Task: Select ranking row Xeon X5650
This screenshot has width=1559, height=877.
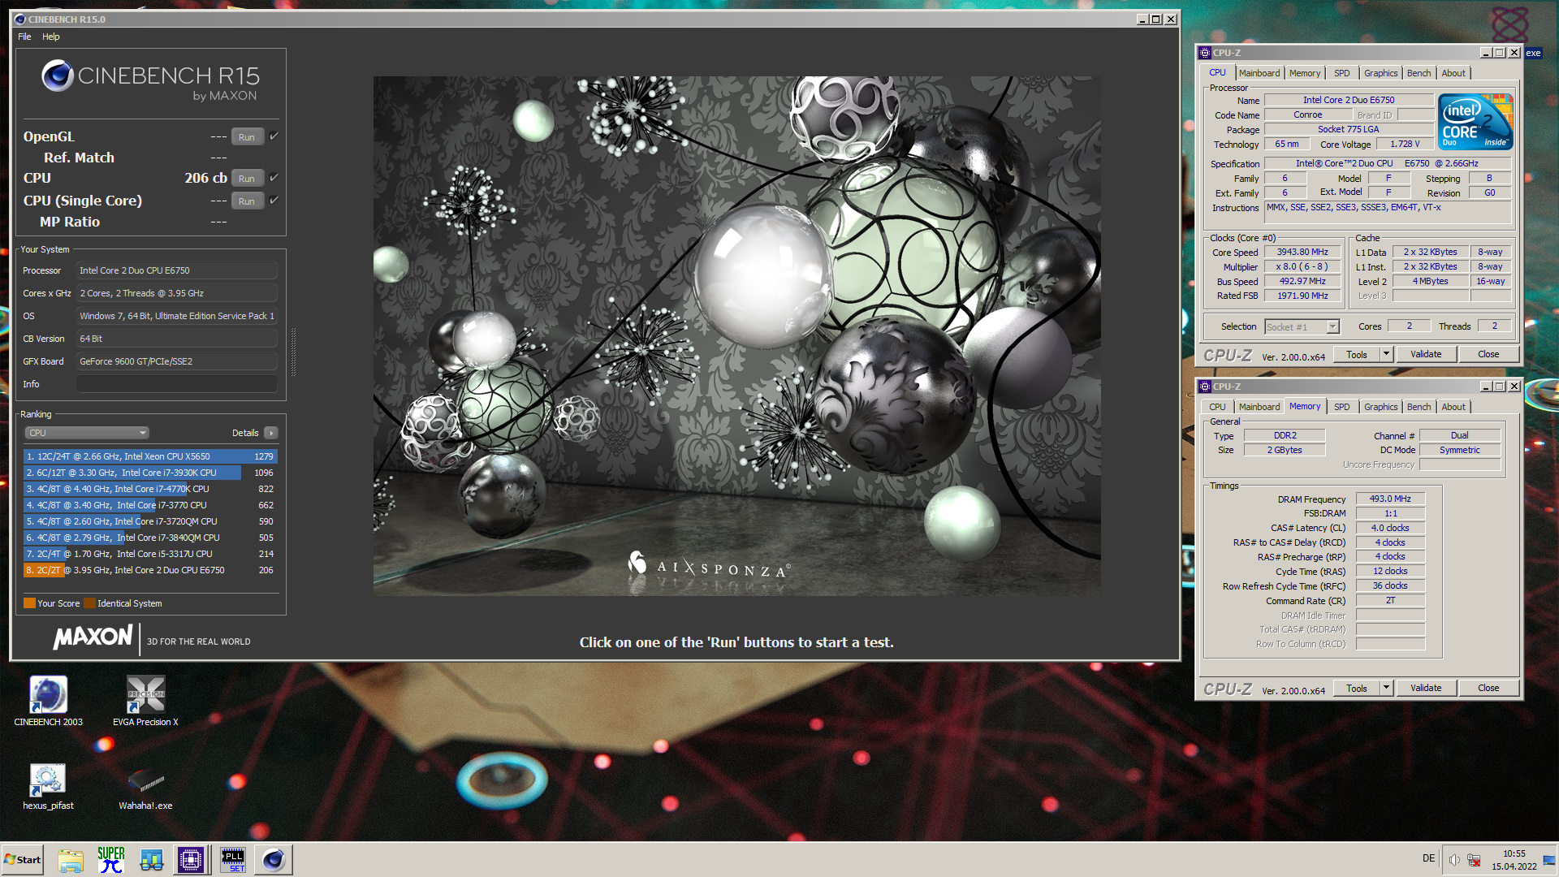Action: pos(150,456)
